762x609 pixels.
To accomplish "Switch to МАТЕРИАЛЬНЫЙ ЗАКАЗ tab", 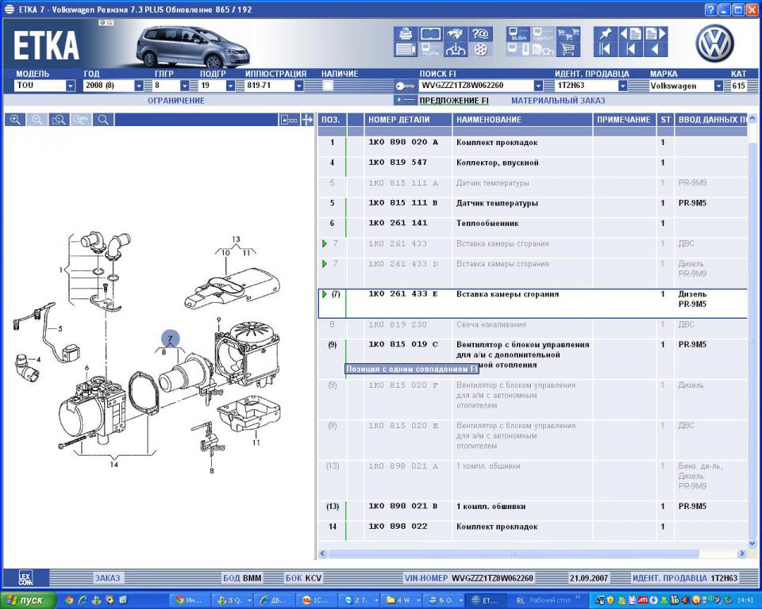I will coord(558,101).
